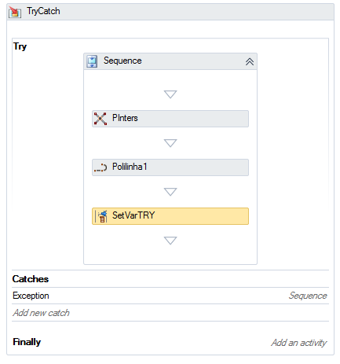
Task: Open the Exception catch row
Action: pos(170,296)
